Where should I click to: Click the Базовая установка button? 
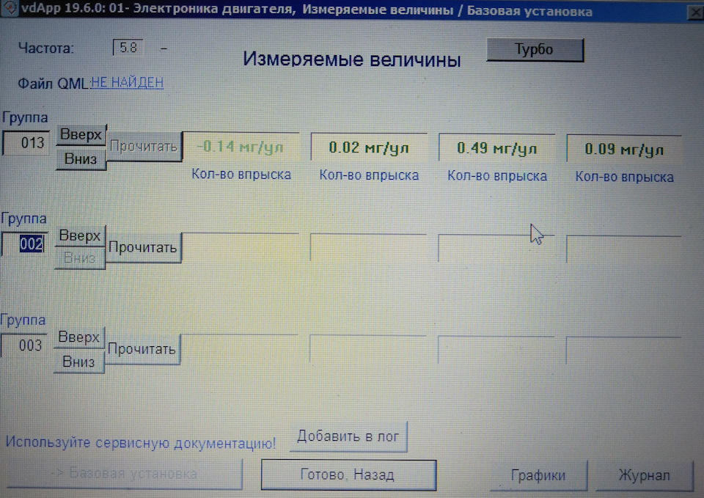(125, 474)
